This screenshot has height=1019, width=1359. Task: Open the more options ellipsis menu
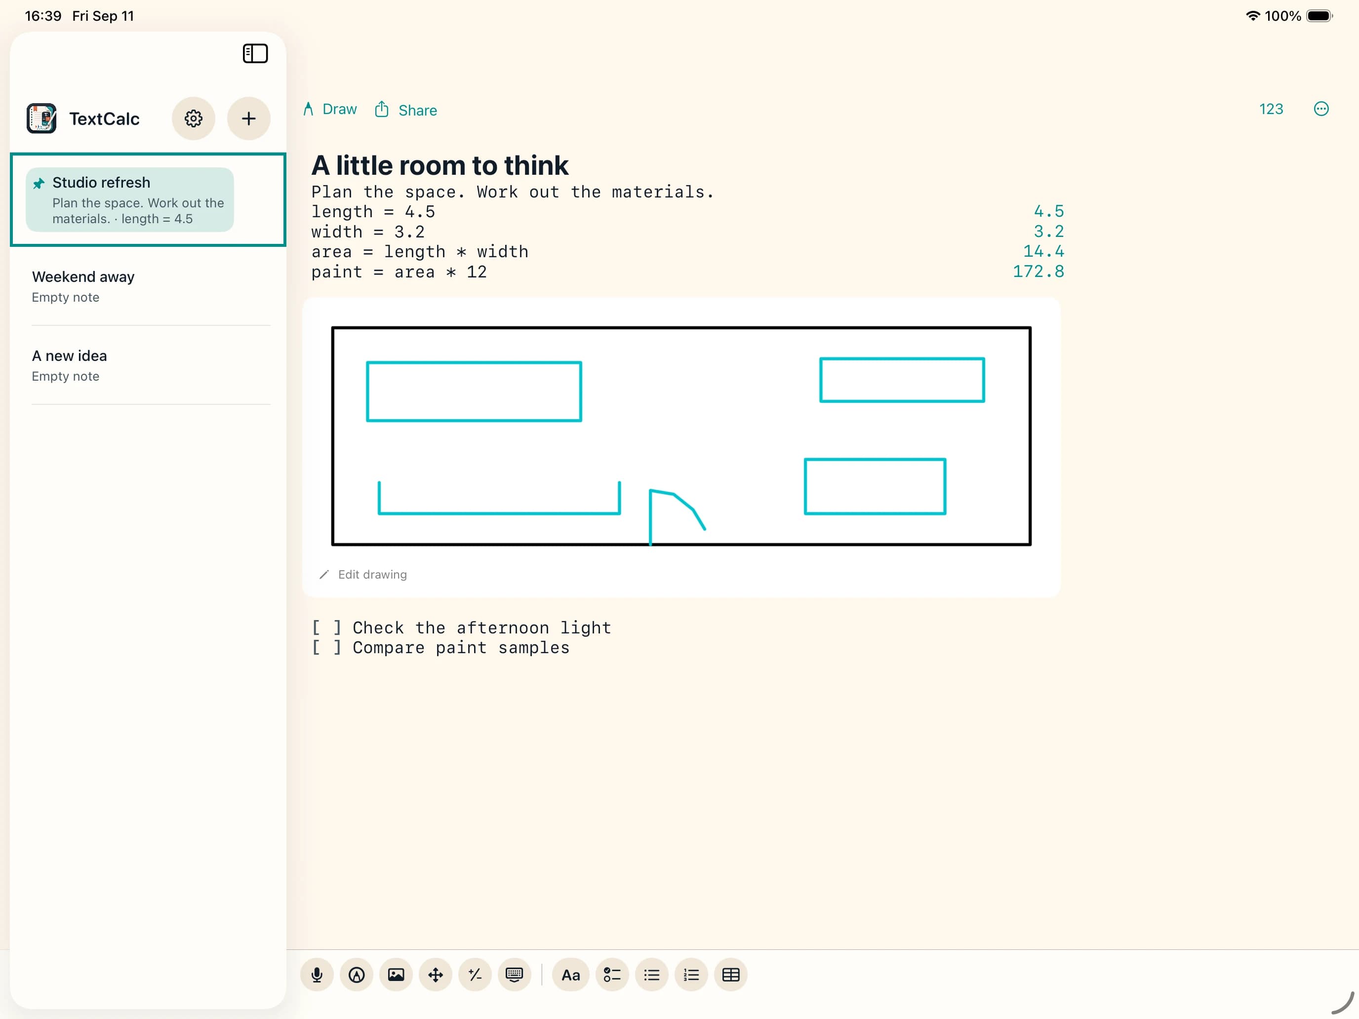tap(1321, 109)
